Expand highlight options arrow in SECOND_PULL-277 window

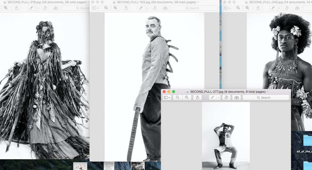coord(218,98)
